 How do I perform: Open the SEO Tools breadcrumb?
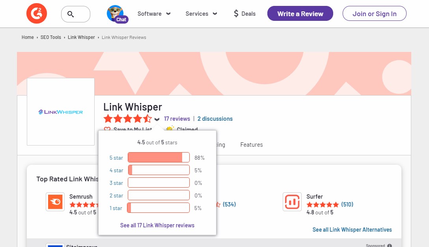click(50, 37)
